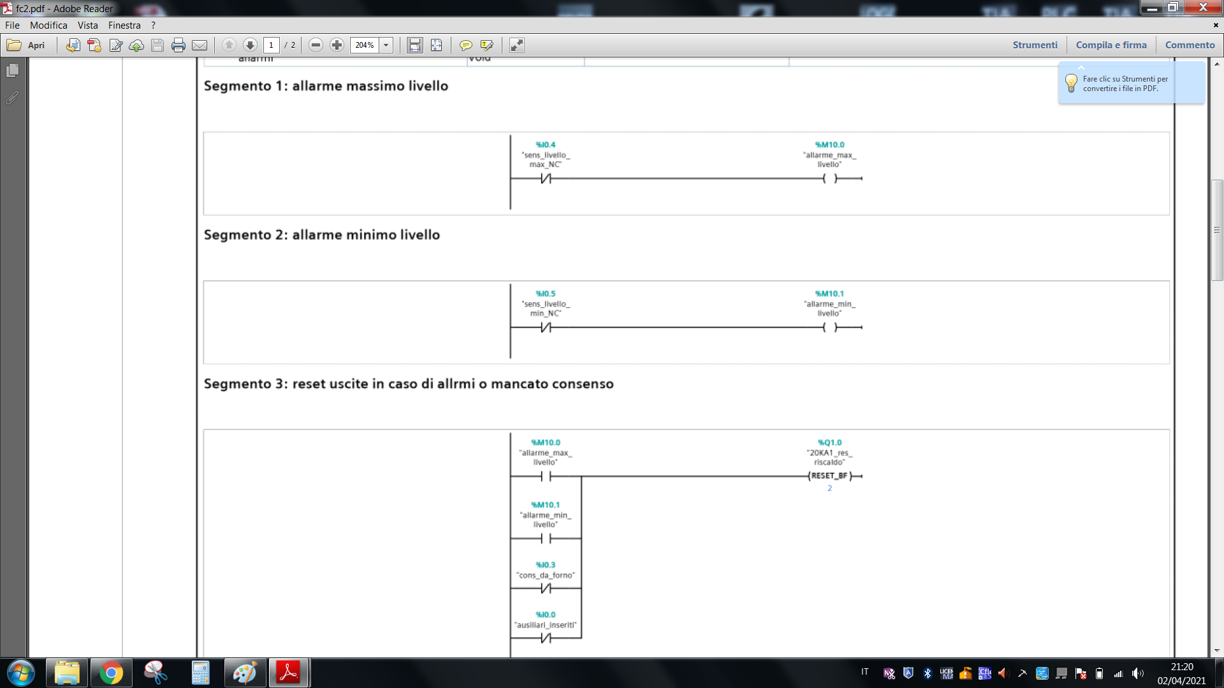Click the Print document icon

(x=178, y=45)
